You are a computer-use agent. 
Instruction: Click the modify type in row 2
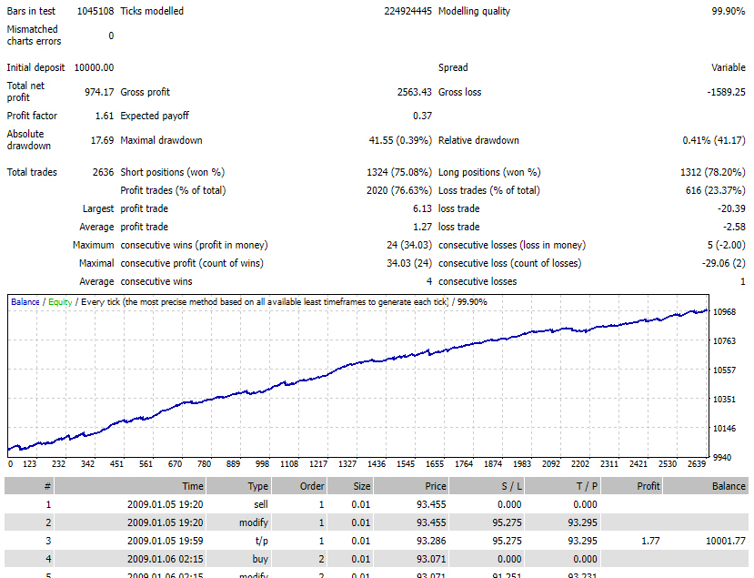pyautogui.click(x=254, y=522)
